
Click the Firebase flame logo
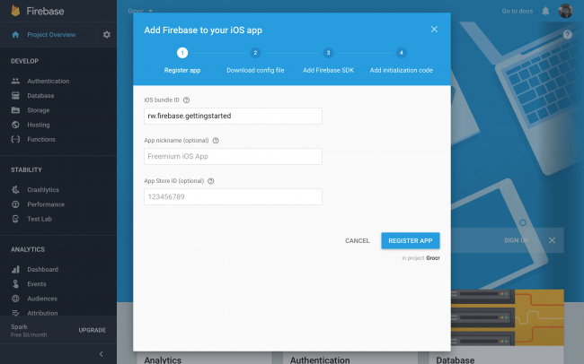tap(15, 11)
